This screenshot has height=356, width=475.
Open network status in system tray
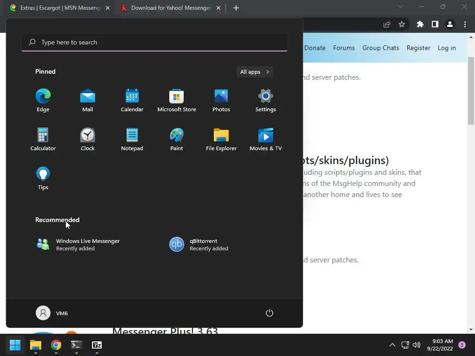pyautogui.click(x=405, y=345)
